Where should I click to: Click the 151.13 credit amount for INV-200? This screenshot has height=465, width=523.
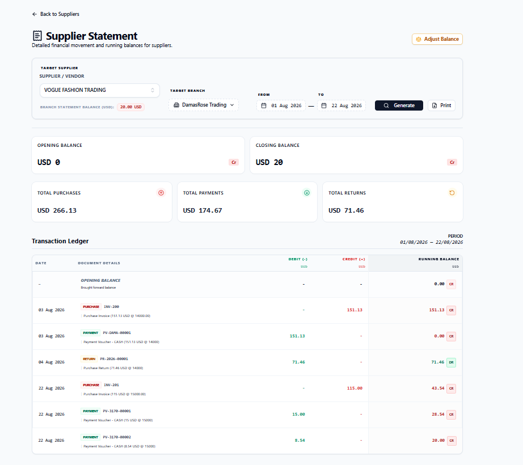coord(355,310)
